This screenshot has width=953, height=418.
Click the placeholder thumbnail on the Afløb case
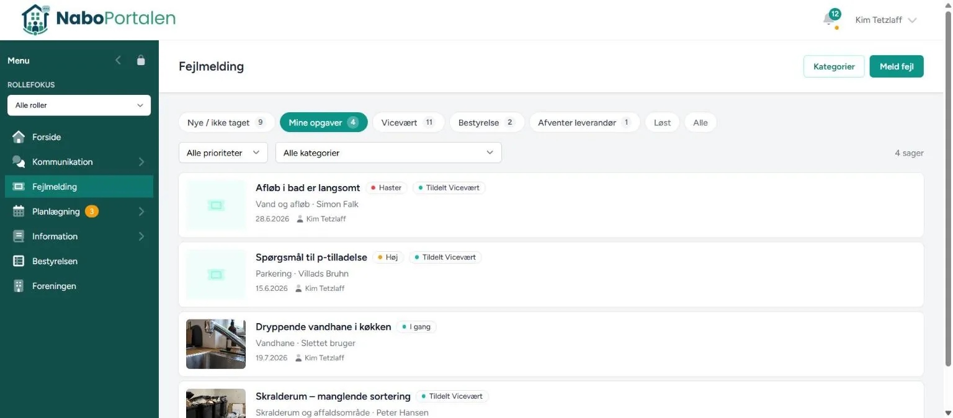coord(216,205)
